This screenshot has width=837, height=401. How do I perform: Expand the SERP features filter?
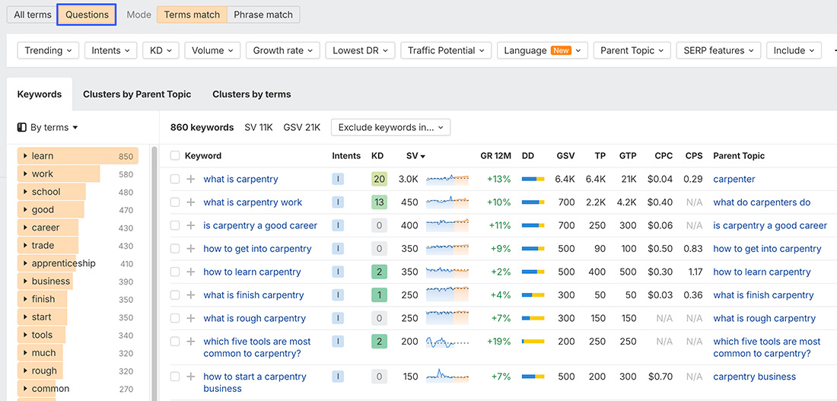tap(718, 51)
